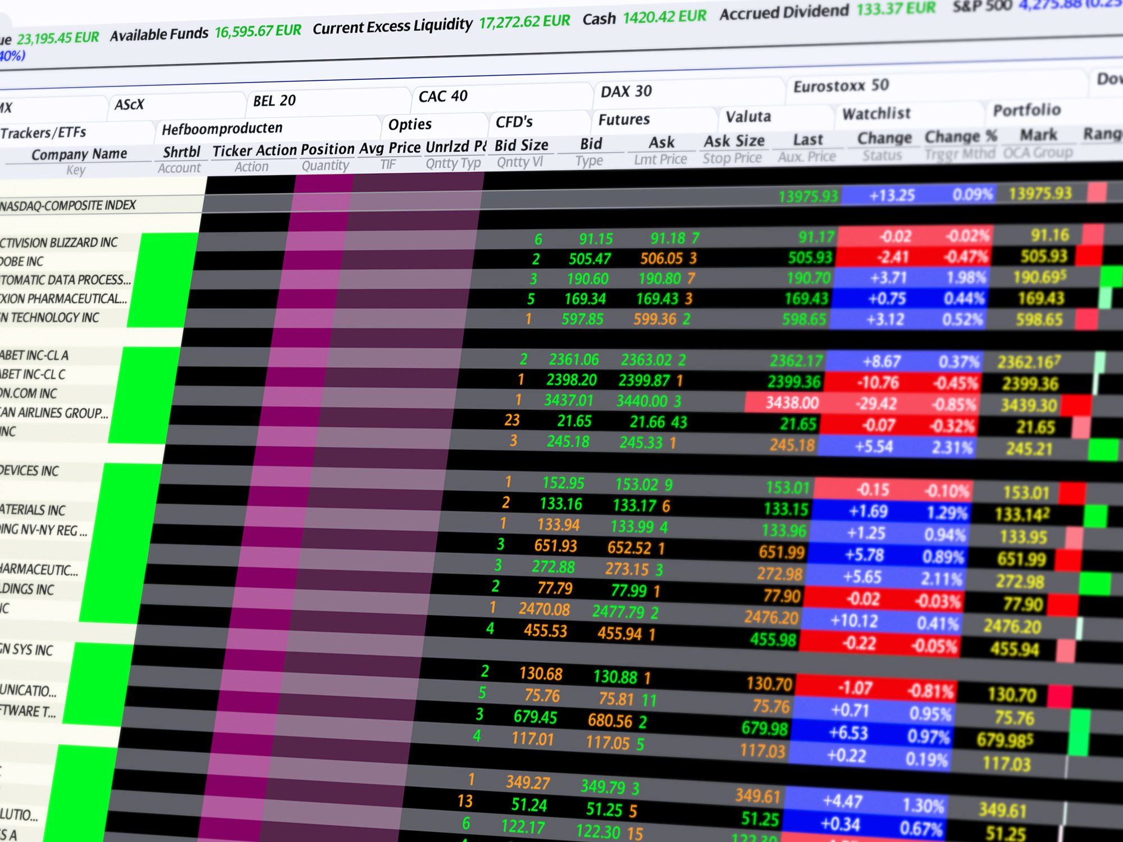This screenshot has width=1123, height=842.
Task: Click the change value +6.53
Action: pos(848,733)
